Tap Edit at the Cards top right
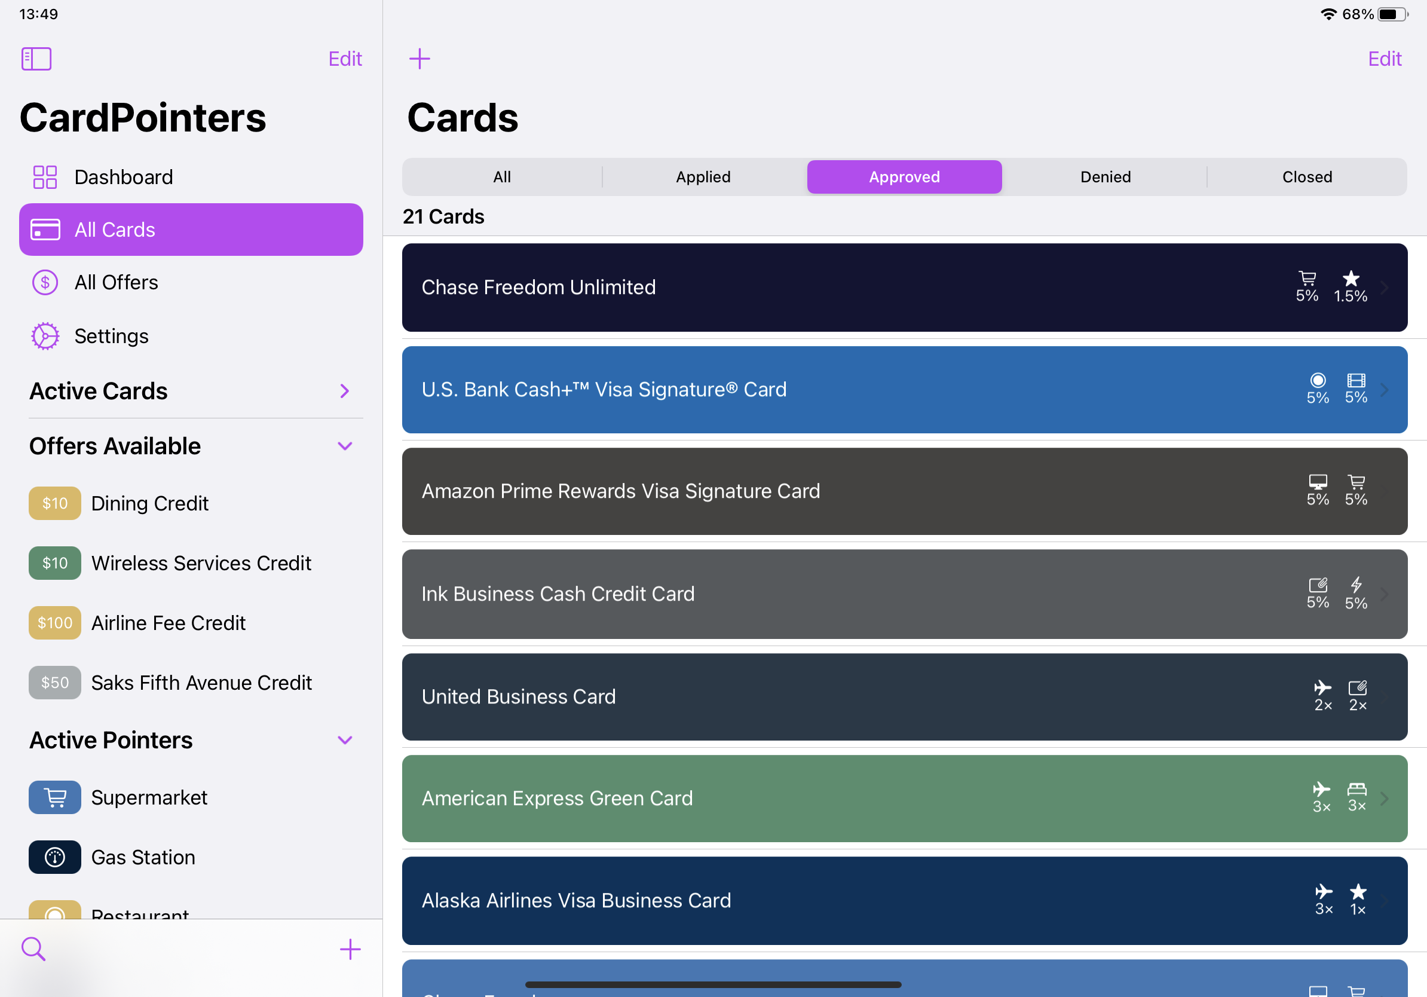The height and width of the screenshot is (997, 1427). tap(1385, 59)
